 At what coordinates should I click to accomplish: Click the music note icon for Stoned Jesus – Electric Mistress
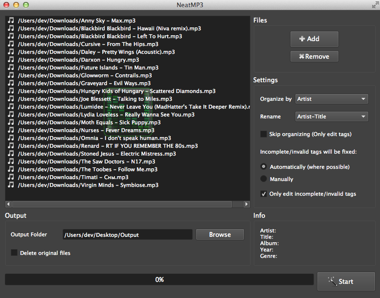point(11,154)
